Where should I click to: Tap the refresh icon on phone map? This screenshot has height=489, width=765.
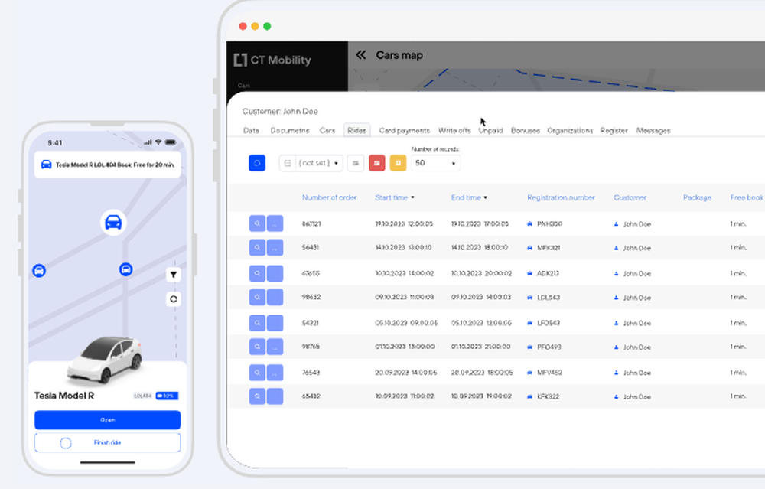[174, 298]
